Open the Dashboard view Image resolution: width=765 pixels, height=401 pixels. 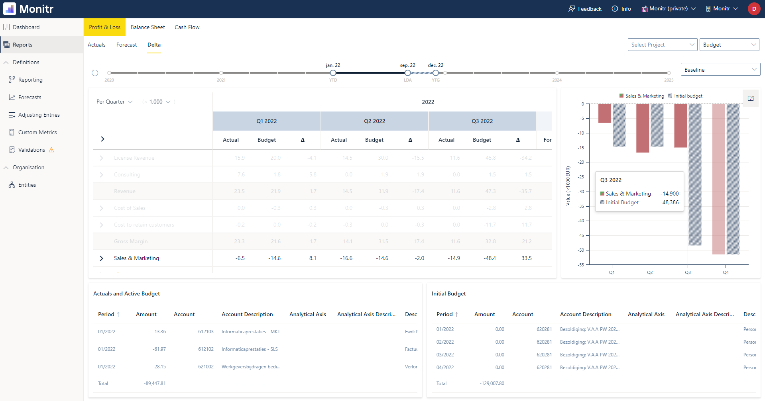point(26,27)
